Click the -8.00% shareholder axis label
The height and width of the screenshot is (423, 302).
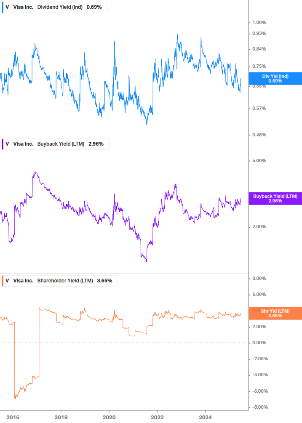260,407
